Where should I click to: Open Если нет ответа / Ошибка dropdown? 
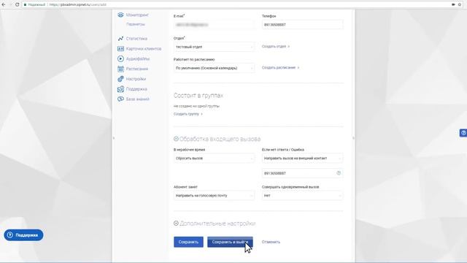click(x=302, y=159)
